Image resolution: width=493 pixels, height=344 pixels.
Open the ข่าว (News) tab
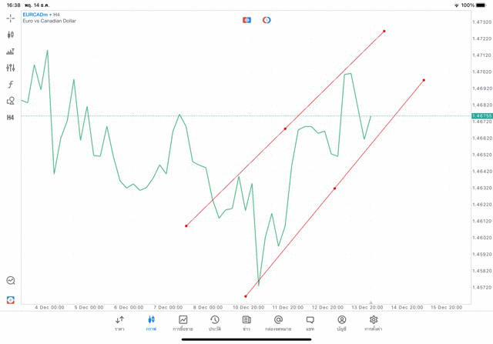click(246, 322)
